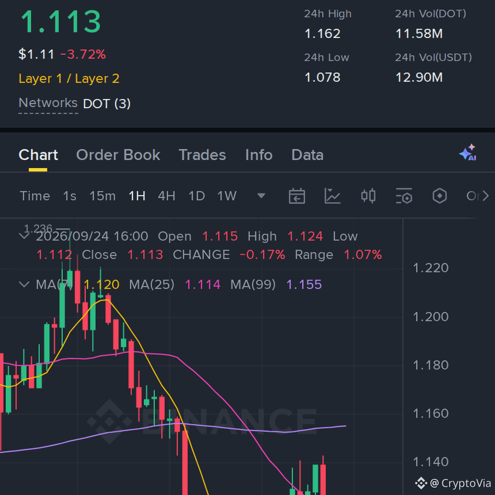Show the Networks DOT (3) details
This screenshot has width=495, height=495.
(75, 104)
